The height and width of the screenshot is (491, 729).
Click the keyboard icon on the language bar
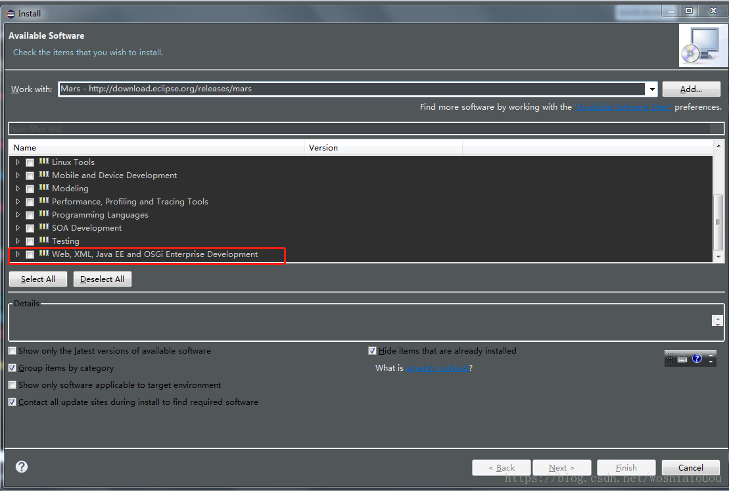click(x=682, y=359)
